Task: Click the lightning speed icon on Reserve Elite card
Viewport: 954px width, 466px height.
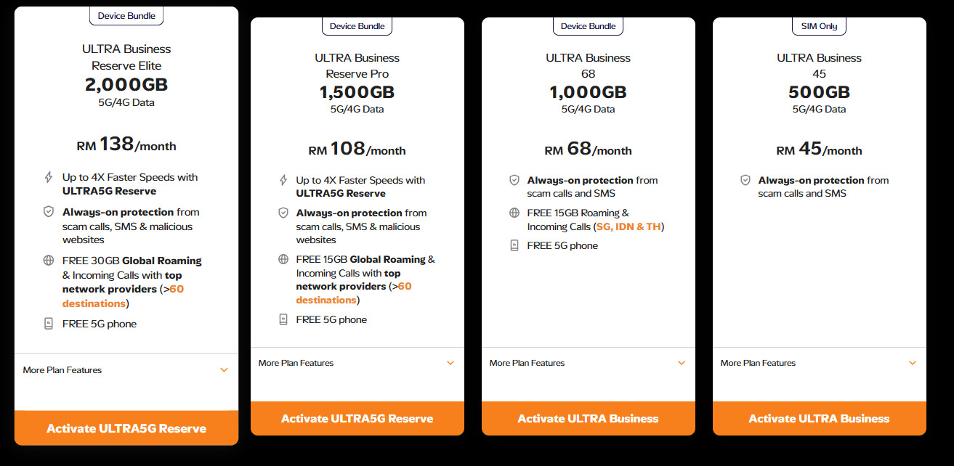Action: tap(48, 176)
